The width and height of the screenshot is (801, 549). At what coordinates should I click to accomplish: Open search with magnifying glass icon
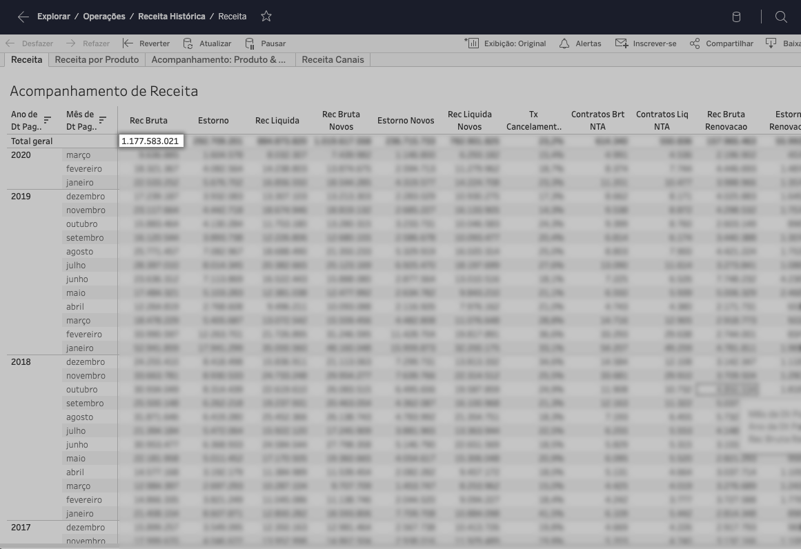(x=781, y=17)
